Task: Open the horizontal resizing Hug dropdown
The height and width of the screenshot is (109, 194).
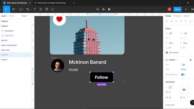Action: pyautogui.click(x=172, y=43)
